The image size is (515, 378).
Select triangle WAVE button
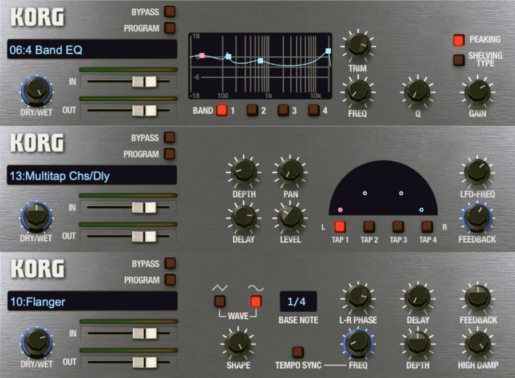tap(220, 301)
